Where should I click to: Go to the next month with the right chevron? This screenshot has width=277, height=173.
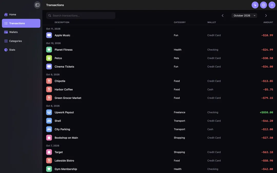[266, 16]
